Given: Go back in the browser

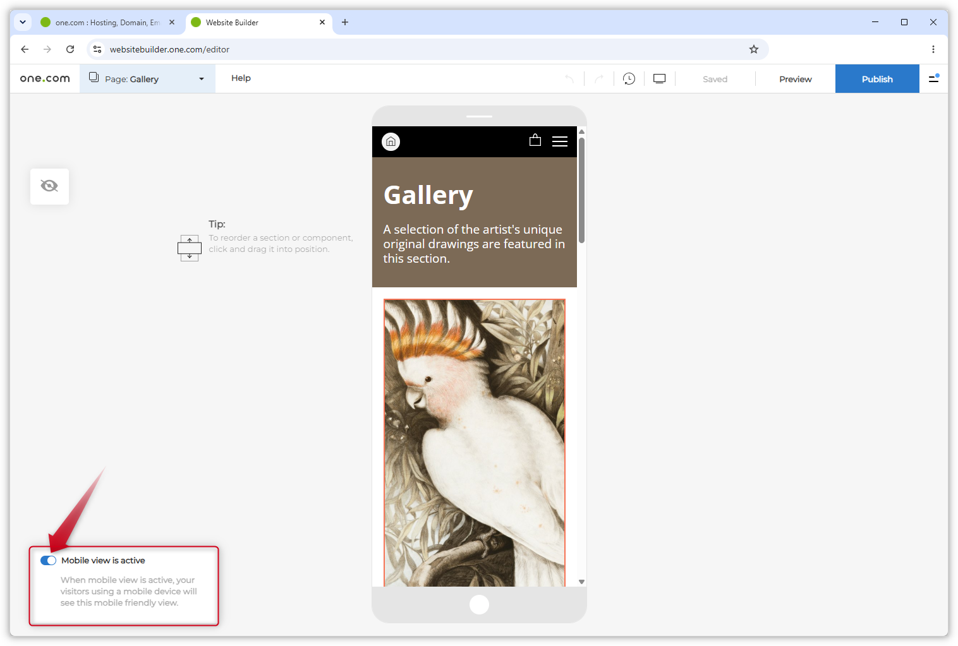Looking at the screenshot, I should click(25, 49).
